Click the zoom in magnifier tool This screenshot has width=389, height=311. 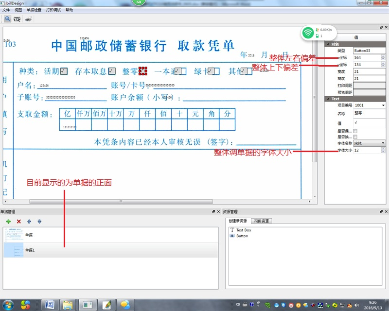coord(7,19)
